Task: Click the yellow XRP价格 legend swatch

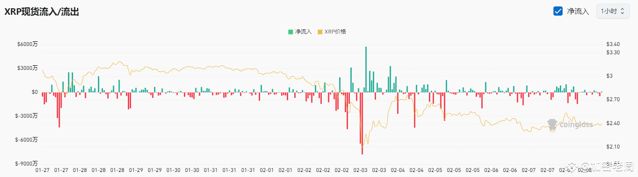Action: [x=320, y=32]
